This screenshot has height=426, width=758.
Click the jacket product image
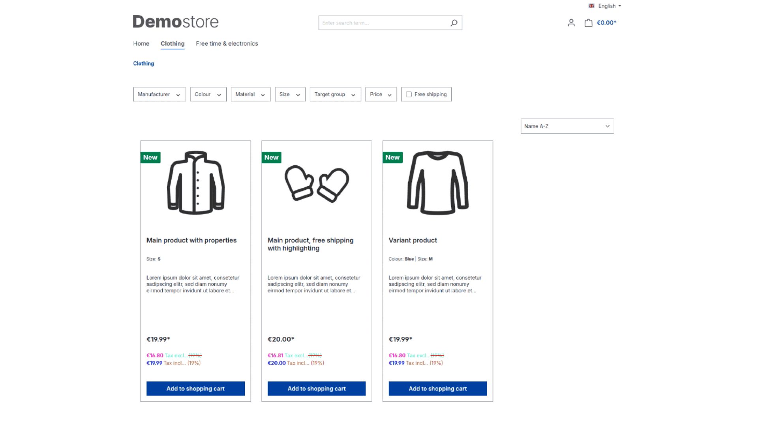195,183
